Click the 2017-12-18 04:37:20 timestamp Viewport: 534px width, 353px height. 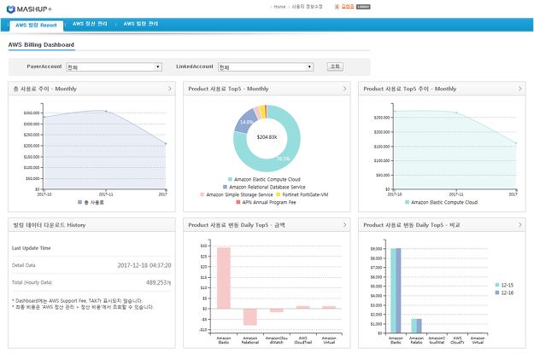click(144, 265)
